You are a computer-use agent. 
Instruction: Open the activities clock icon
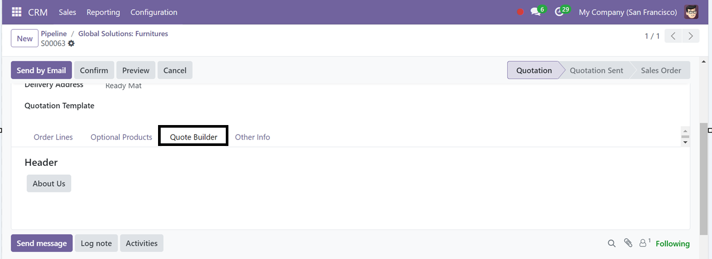pos(559,12)
